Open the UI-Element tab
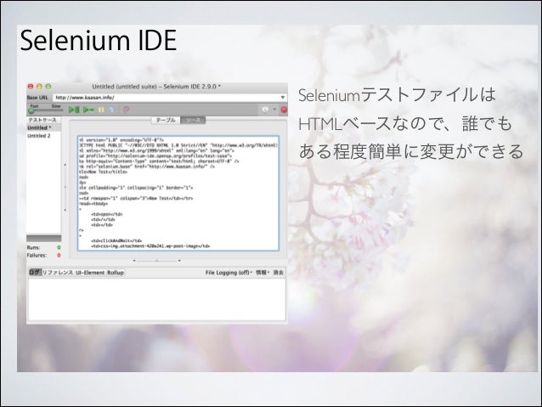This screenshot has width=542, height=407. click(90, 273)
